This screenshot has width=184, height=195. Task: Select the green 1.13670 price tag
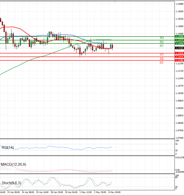point(179,40)
